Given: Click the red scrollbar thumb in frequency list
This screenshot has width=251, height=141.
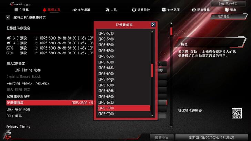Looking at the screenshot, I should coord(152,70).
